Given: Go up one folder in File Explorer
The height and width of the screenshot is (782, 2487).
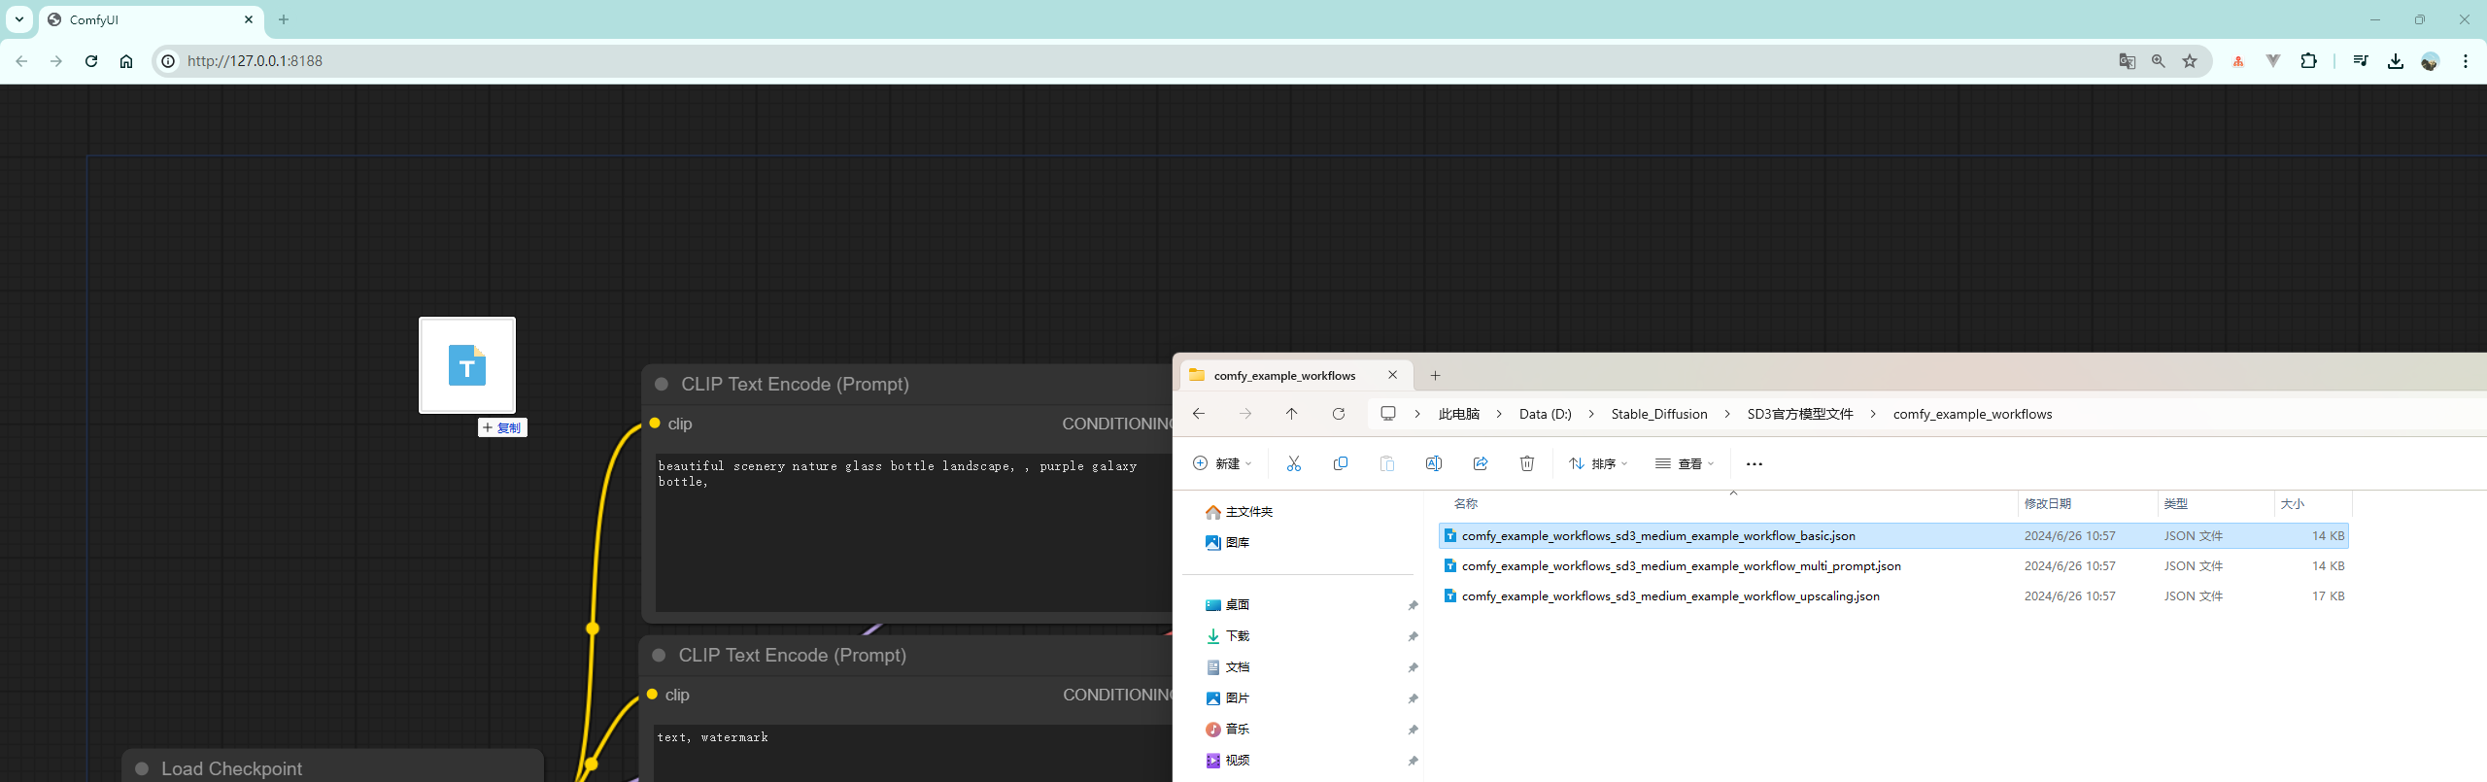Looking at the screenshot, I should pos(1292,414).
